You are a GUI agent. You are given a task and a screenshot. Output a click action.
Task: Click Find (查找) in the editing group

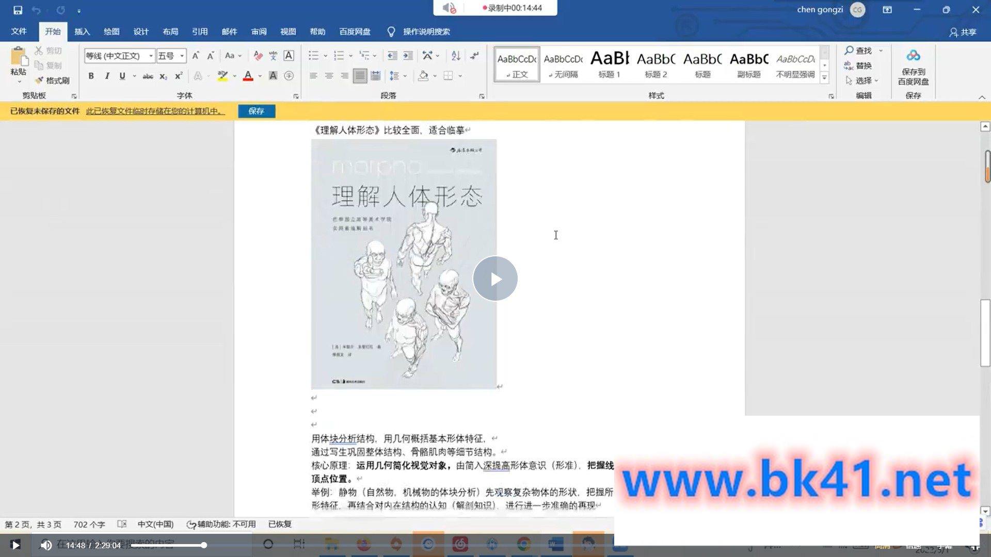pyautogui.click(x=858, y=51)
